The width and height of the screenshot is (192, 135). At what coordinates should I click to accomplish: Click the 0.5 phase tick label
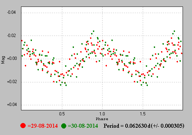coord(62,114)
